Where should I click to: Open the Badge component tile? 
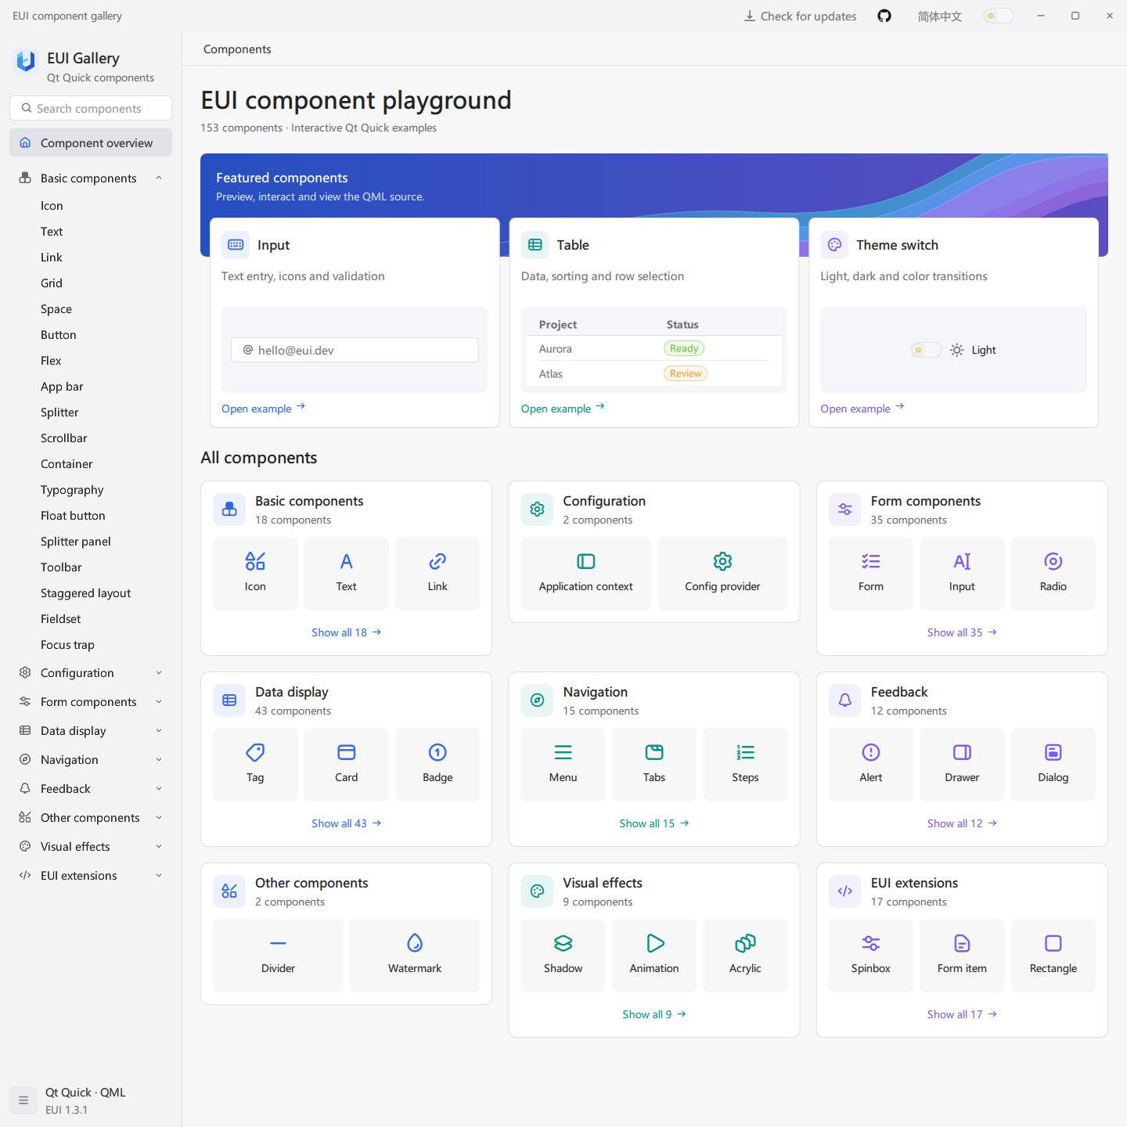[x=437, y=765]
